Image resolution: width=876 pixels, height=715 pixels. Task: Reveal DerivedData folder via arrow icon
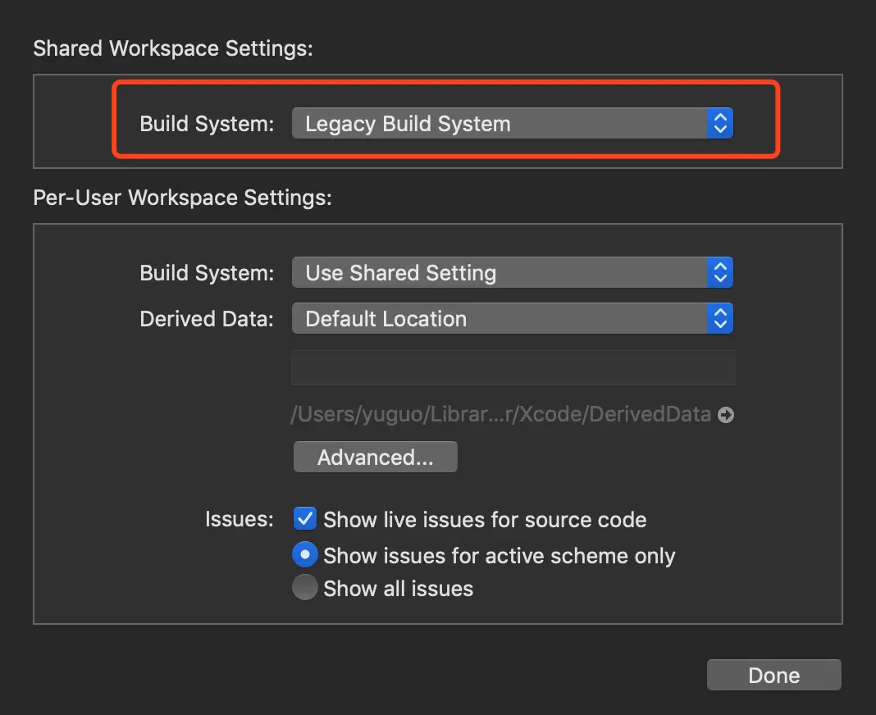726,414
